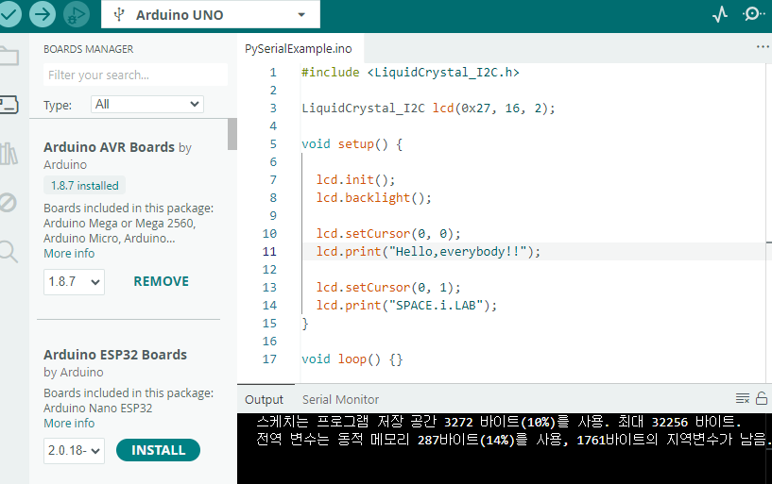Viewport: 772px width, 484px height.
Task: Click the void loop() {} line
Action: 352,359
